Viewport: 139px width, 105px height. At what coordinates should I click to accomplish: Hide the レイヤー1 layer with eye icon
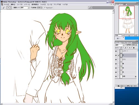click(116, 51)
